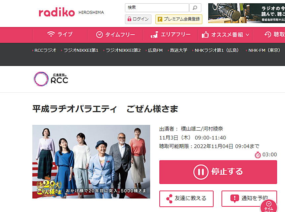285x212 pixels.
Task: Click the program cast photo thumbnail
Action: (x=91, y=162)
